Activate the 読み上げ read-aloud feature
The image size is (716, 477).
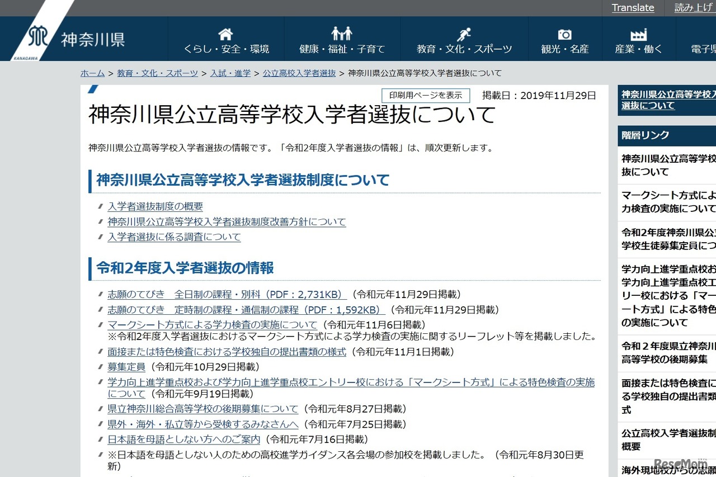click(x=694, y=7)
